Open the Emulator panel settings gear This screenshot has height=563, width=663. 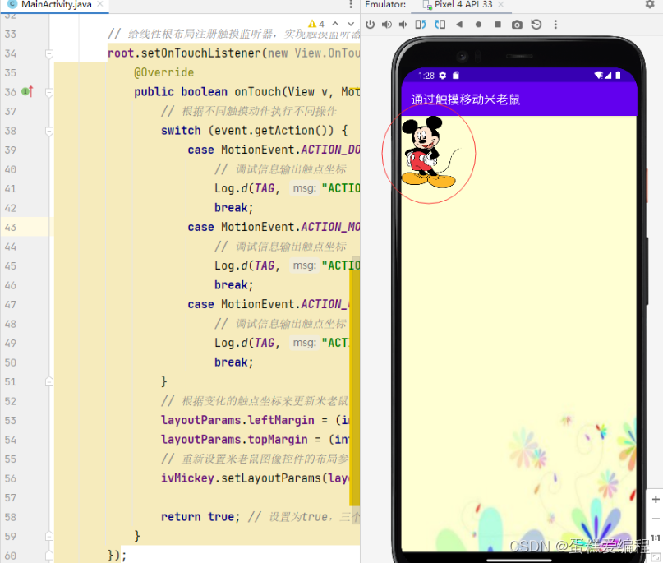[x=650, y=4]
